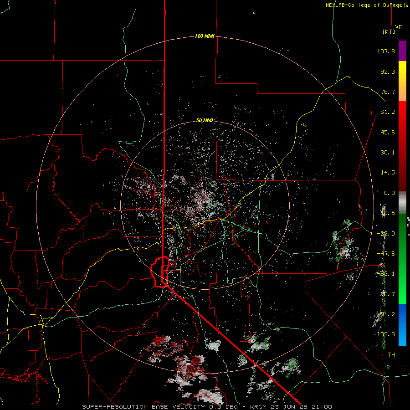Screen dimensions: 410x410
Task: Pick the gray segment of the color bar
Action: (402, 203)
